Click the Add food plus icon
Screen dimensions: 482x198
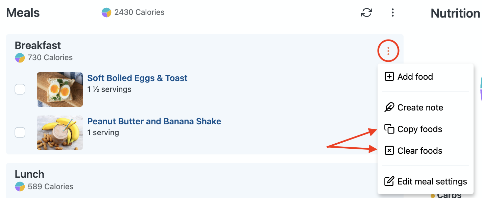pos(389,77)
